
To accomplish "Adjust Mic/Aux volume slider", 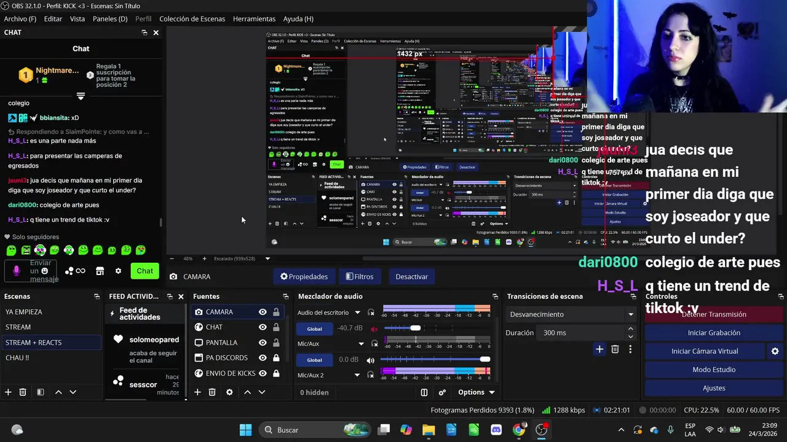I will (x=435, y=359).
